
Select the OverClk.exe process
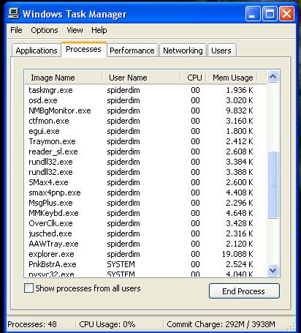tap(145, 223)
